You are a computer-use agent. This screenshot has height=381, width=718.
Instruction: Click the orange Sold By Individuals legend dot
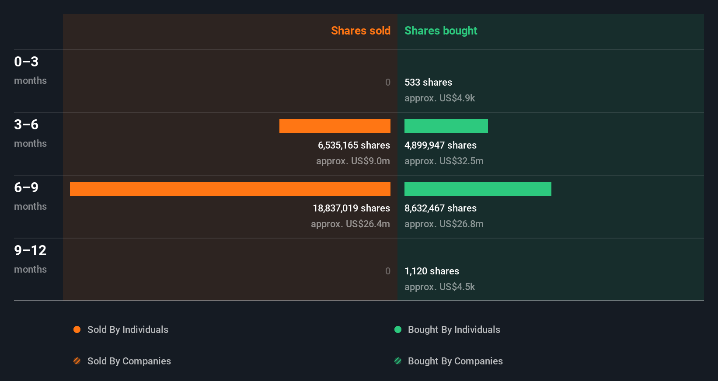(77, 329)
